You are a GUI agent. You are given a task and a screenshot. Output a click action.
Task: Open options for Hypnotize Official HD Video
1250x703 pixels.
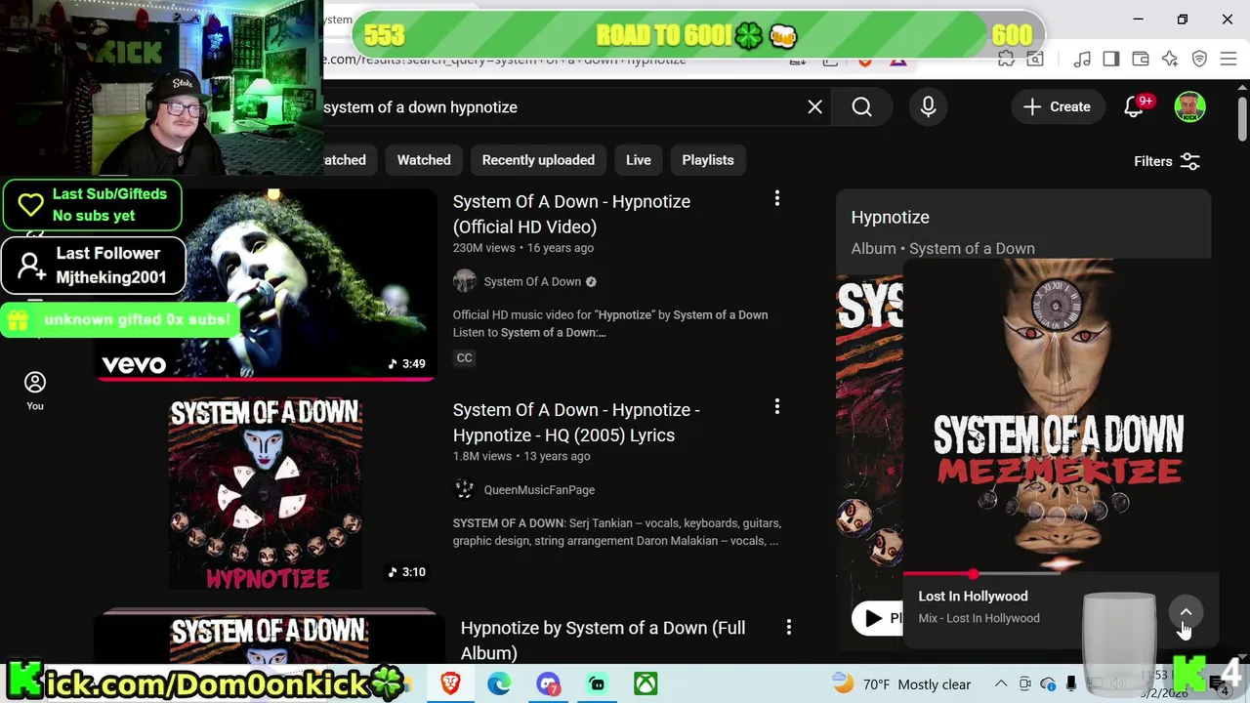777,199
